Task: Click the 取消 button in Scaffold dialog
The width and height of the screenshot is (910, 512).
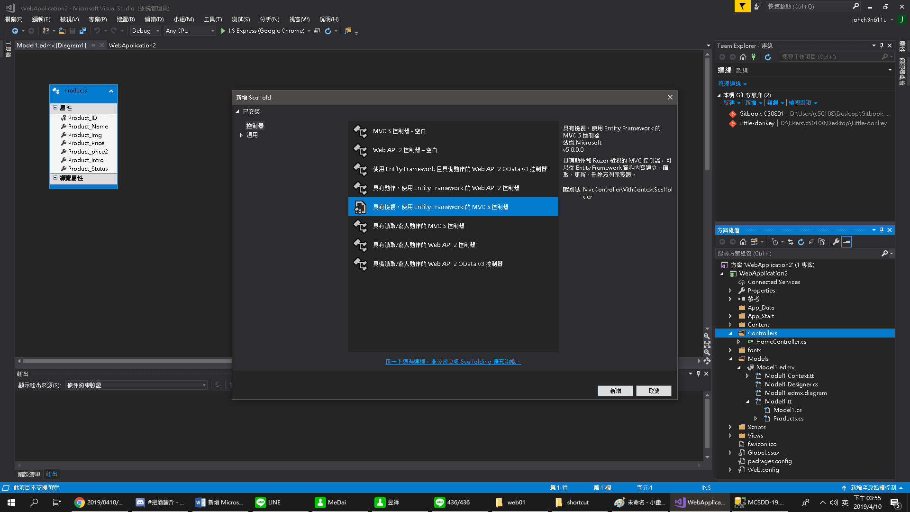Action: pyautogui.click(x=654, y=391)
